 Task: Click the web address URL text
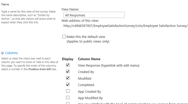coord(126,26)
